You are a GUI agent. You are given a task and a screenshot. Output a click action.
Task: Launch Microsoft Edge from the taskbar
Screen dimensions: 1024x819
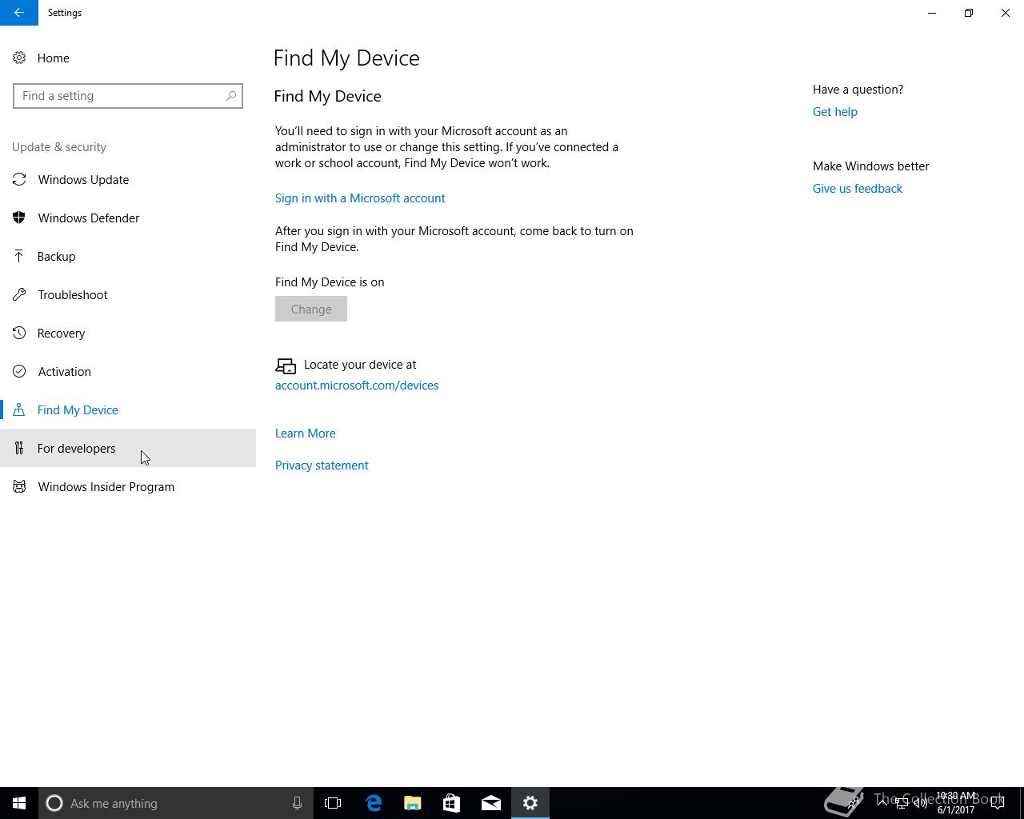click(374, 803)
